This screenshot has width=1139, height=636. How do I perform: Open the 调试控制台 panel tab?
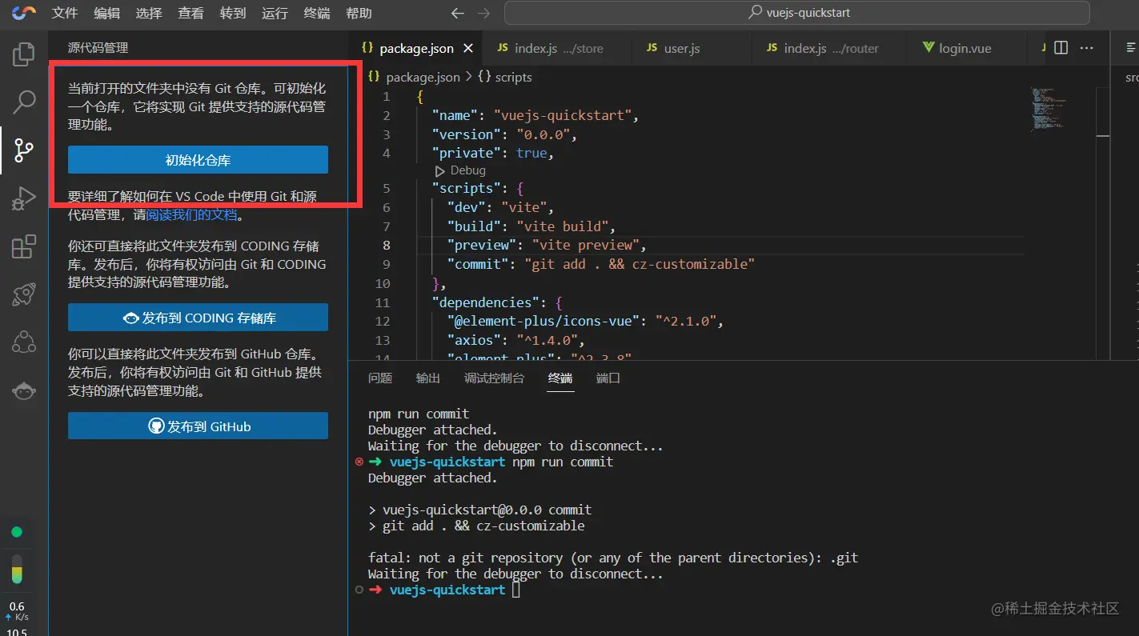(x=494, y=378)
